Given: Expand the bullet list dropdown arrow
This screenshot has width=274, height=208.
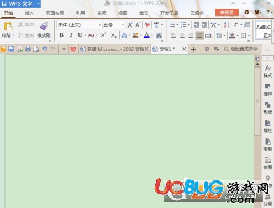Looking at the screenshot, I should (177, 25).
